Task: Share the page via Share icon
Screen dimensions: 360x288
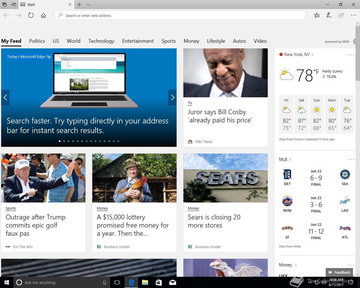Action: (x=341, y=15)
